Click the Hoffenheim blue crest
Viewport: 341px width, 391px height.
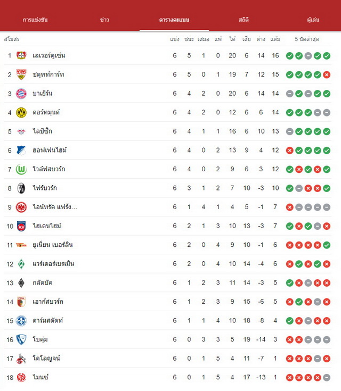tap(21, 151)
